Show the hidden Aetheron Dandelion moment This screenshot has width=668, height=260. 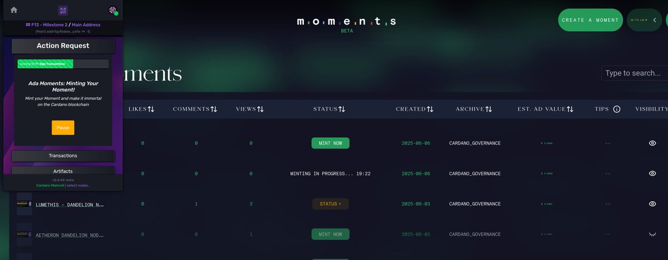[652, 234]
